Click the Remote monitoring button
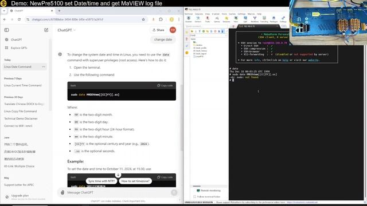This screenshot has height=206, width=367. click(x=209, y=191)
